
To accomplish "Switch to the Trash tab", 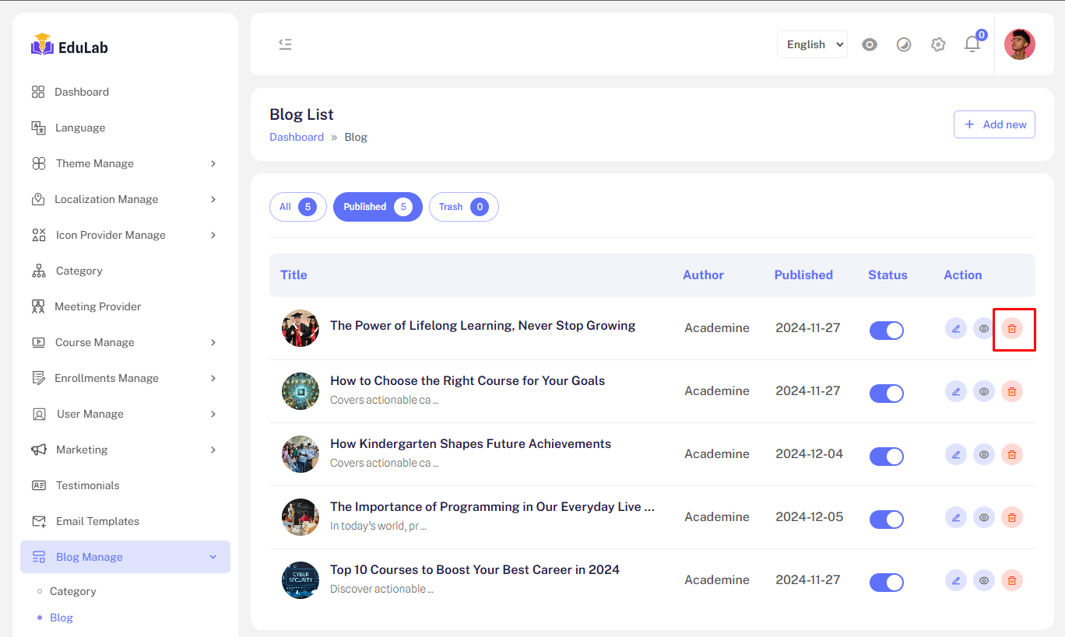I will pos(463,207).
